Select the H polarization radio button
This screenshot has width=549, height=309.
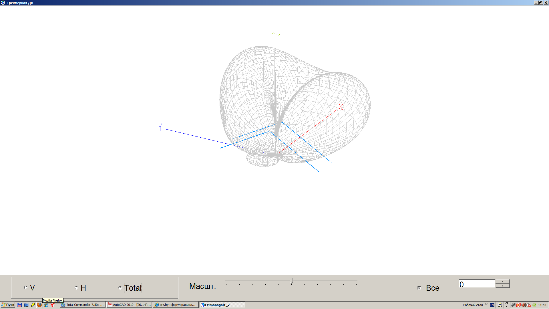point(76,288)
